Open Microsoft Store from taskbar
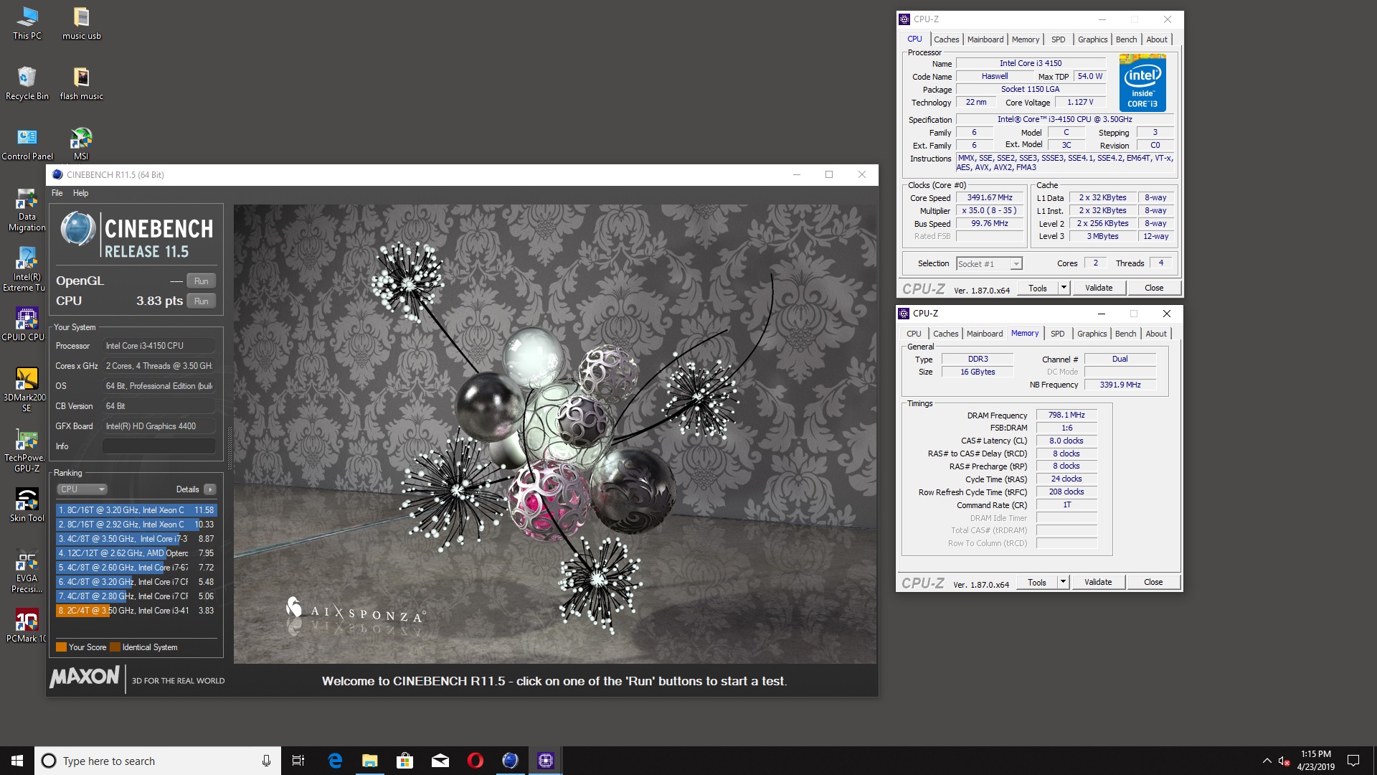 405,761
